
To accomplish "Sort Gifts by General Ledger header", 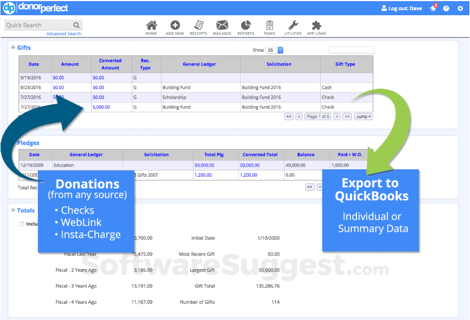I will tap(199, 64).
